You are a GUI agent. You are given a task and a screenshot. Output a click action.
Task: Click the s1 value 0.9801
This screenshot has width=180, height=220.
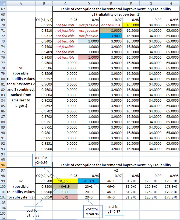(44, 133)
